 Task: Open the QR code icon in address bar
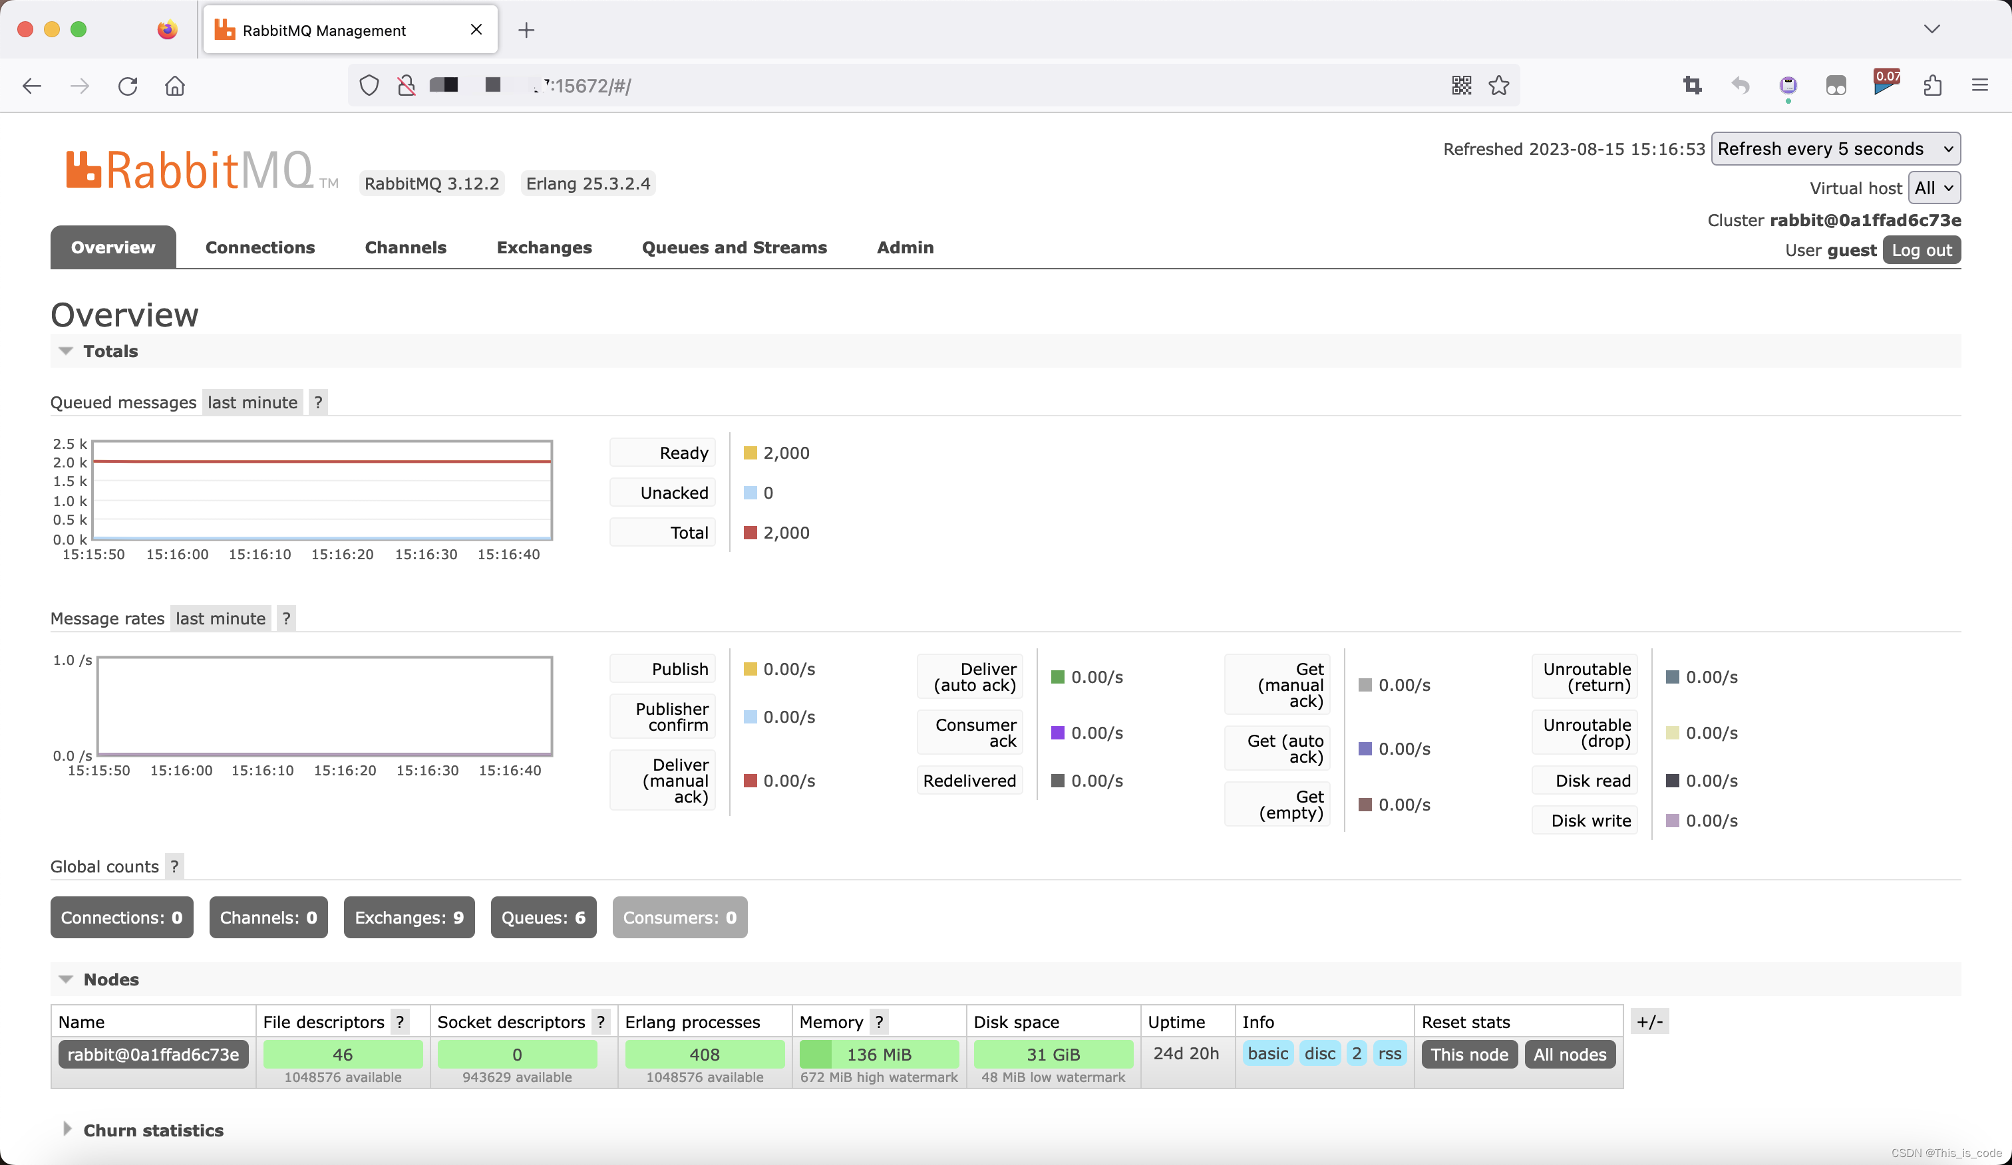1461,85
